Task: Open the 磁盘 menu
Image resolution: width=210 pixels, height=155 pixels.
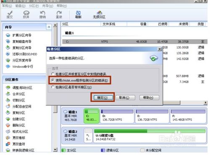Action: coord(20,6)
